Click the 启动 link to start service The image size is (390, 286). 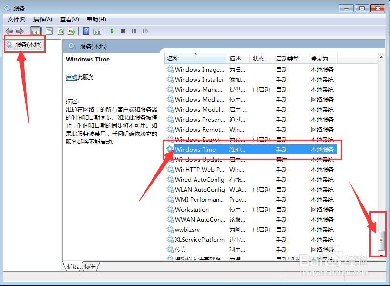click(72, 77)
